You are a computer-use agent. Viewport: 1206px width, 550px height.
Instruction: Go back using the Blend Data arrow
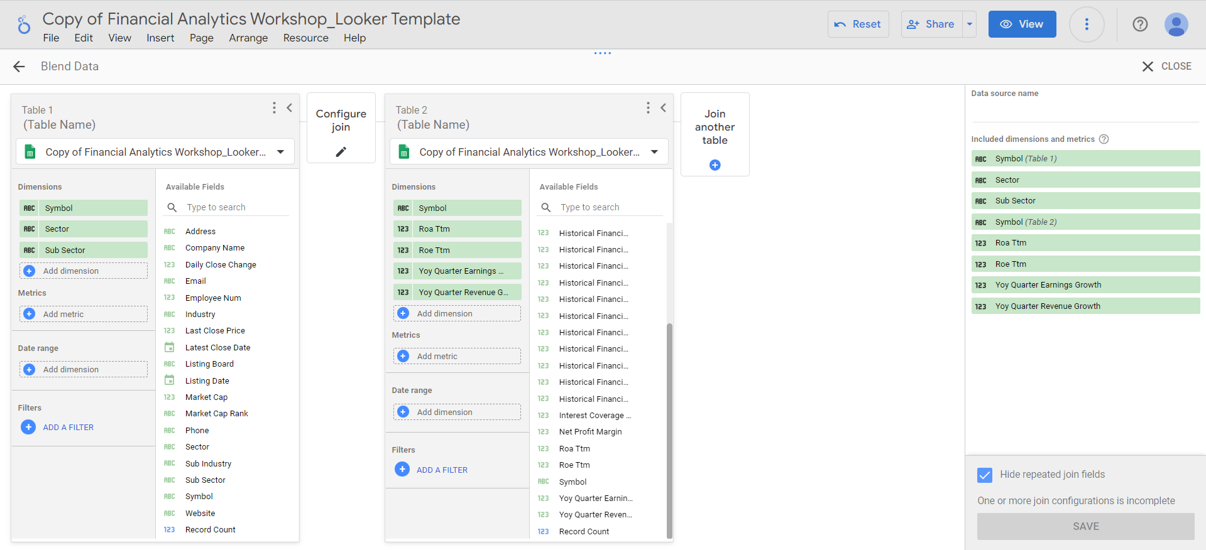(19, 67)
